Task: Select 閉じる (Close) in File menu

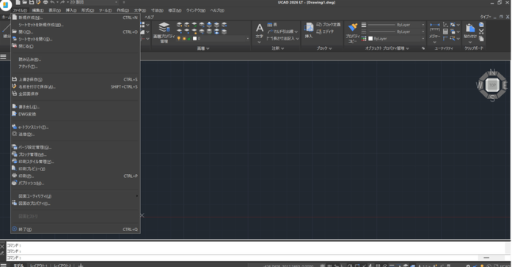Action: pos(76,46)
